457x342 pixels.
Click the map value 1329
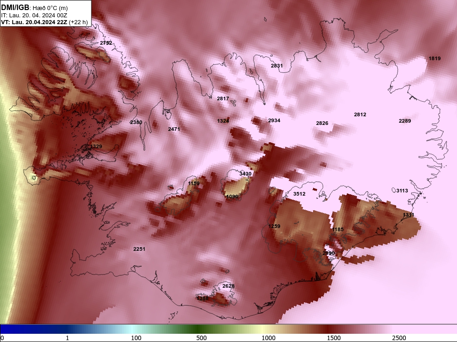coord(96,146)
